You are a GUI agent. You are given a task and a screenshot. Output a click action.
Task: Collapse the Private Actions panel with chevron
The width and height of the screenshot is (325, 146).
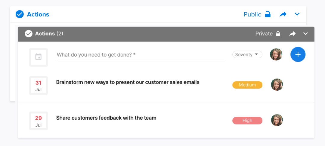point(305,34)
